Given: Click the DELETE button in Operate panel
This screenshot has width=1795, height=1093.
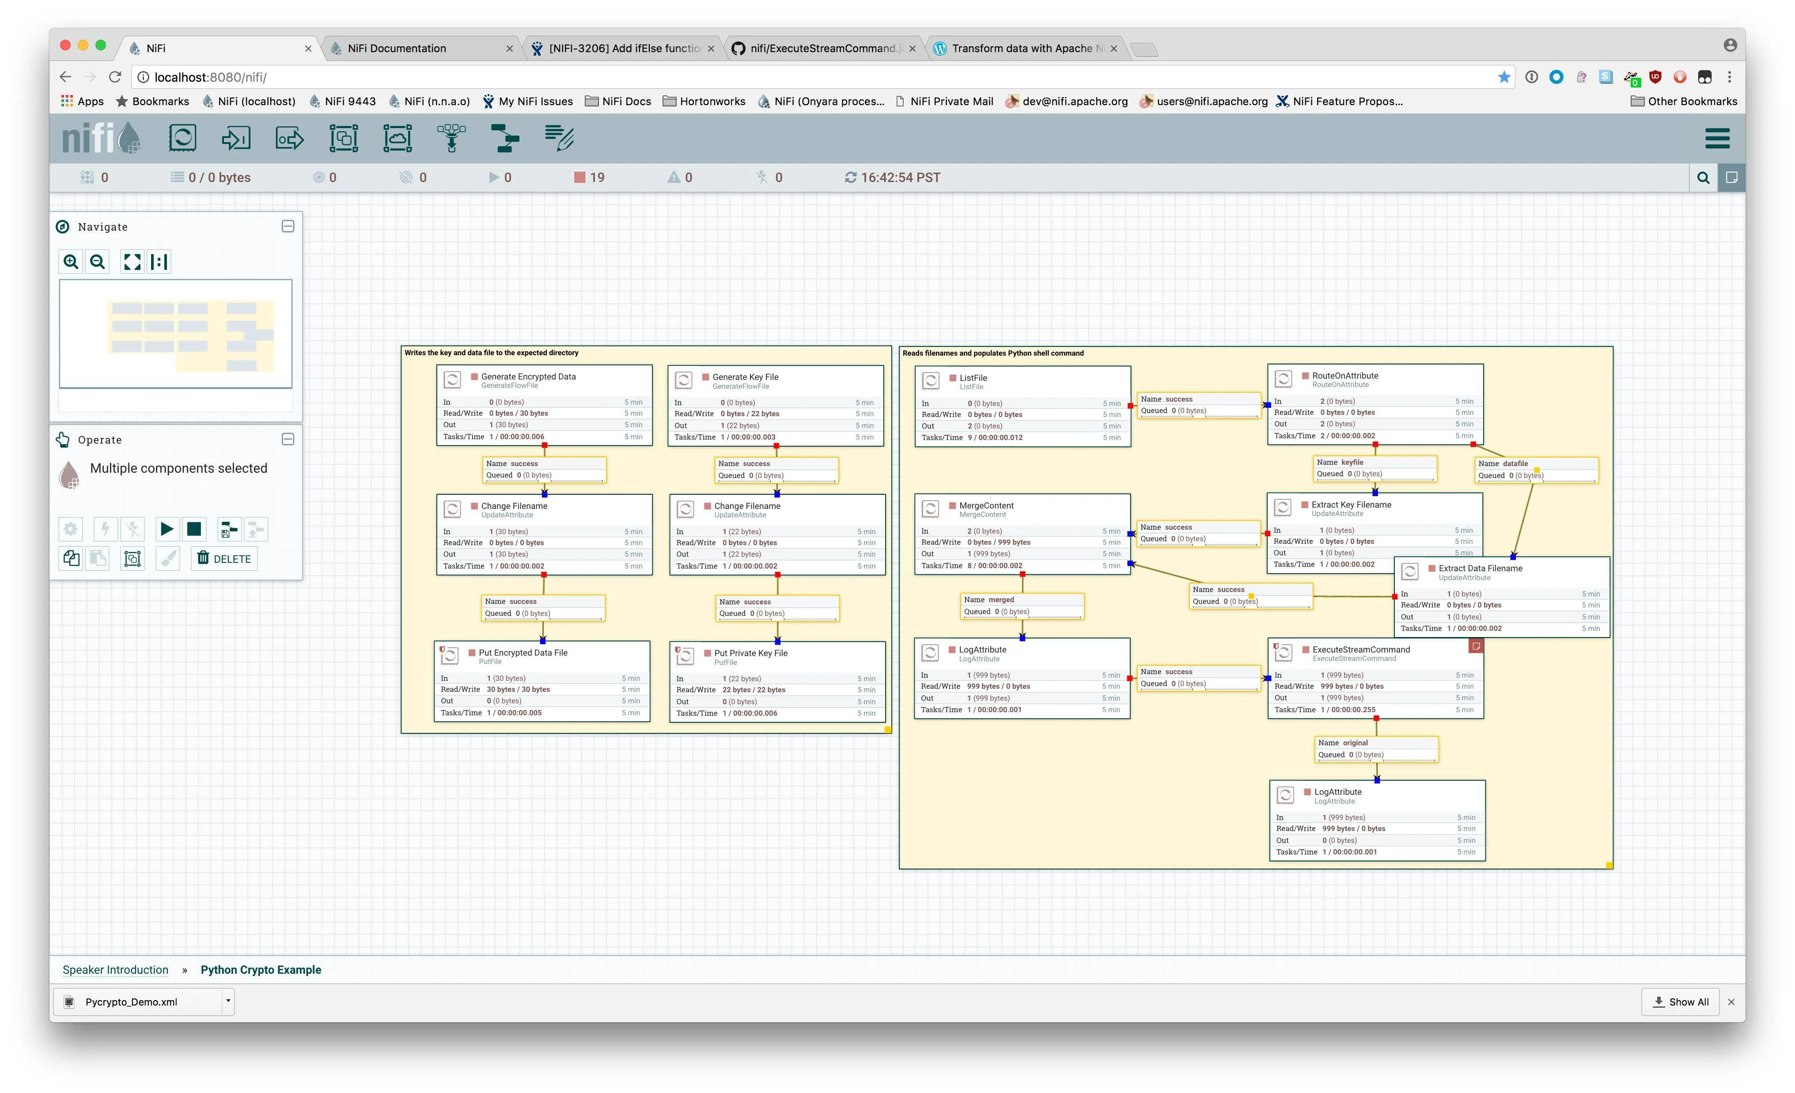Looking at the screenshot, I should 224,558.
